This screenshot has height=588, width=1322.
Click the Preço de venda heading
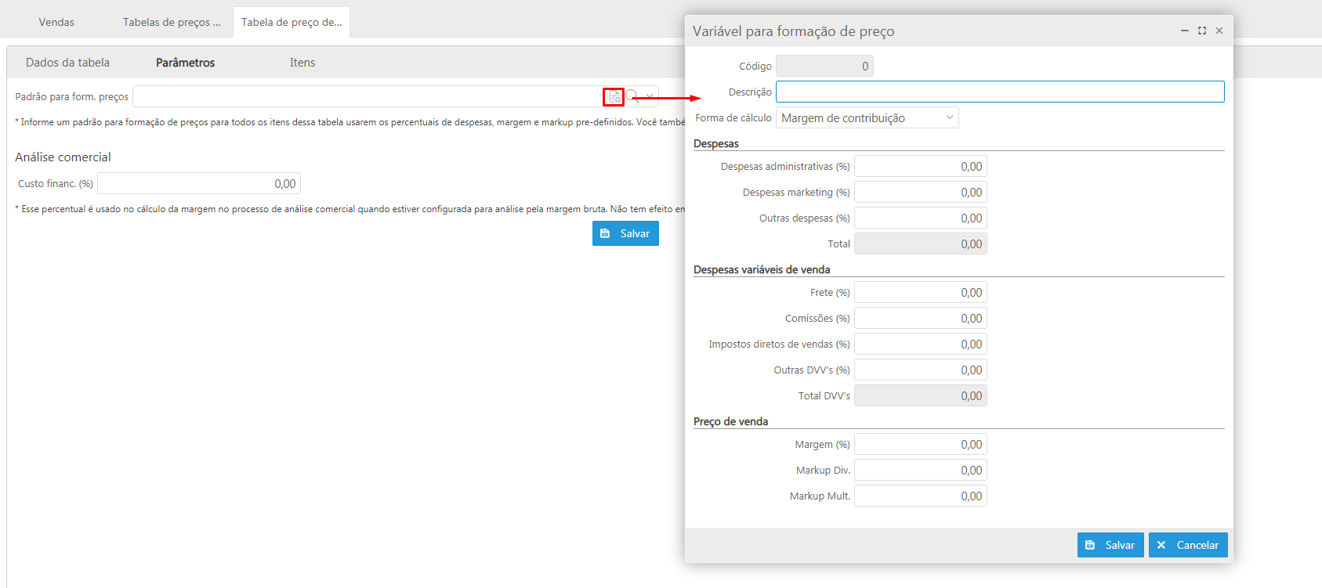coord(730,421)
